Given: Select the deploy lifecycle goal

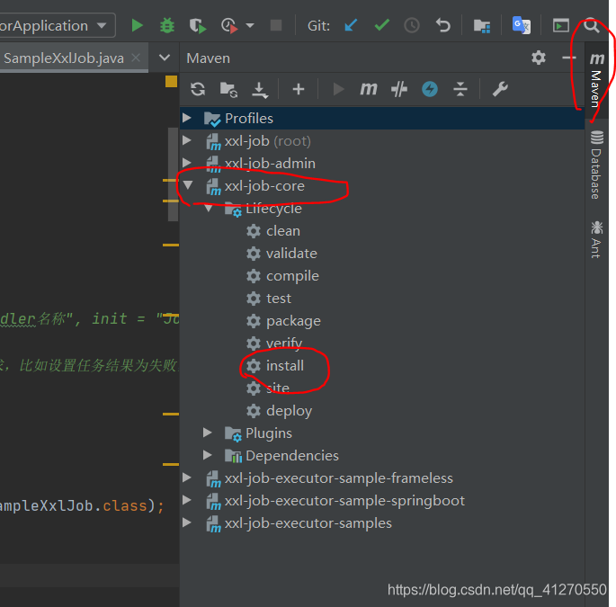Looking at the screenshot, I should point(289,411).
